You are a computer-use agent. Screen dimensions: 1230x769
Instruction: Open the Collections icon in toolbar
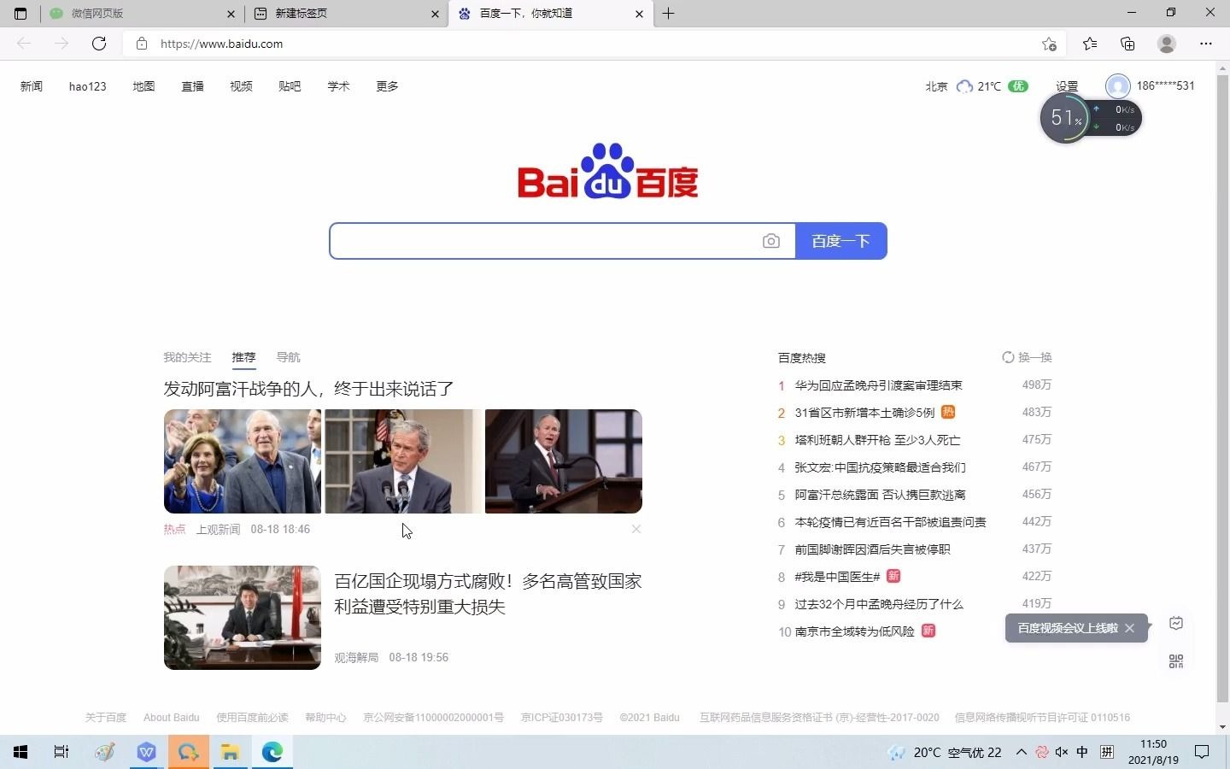1127,44
